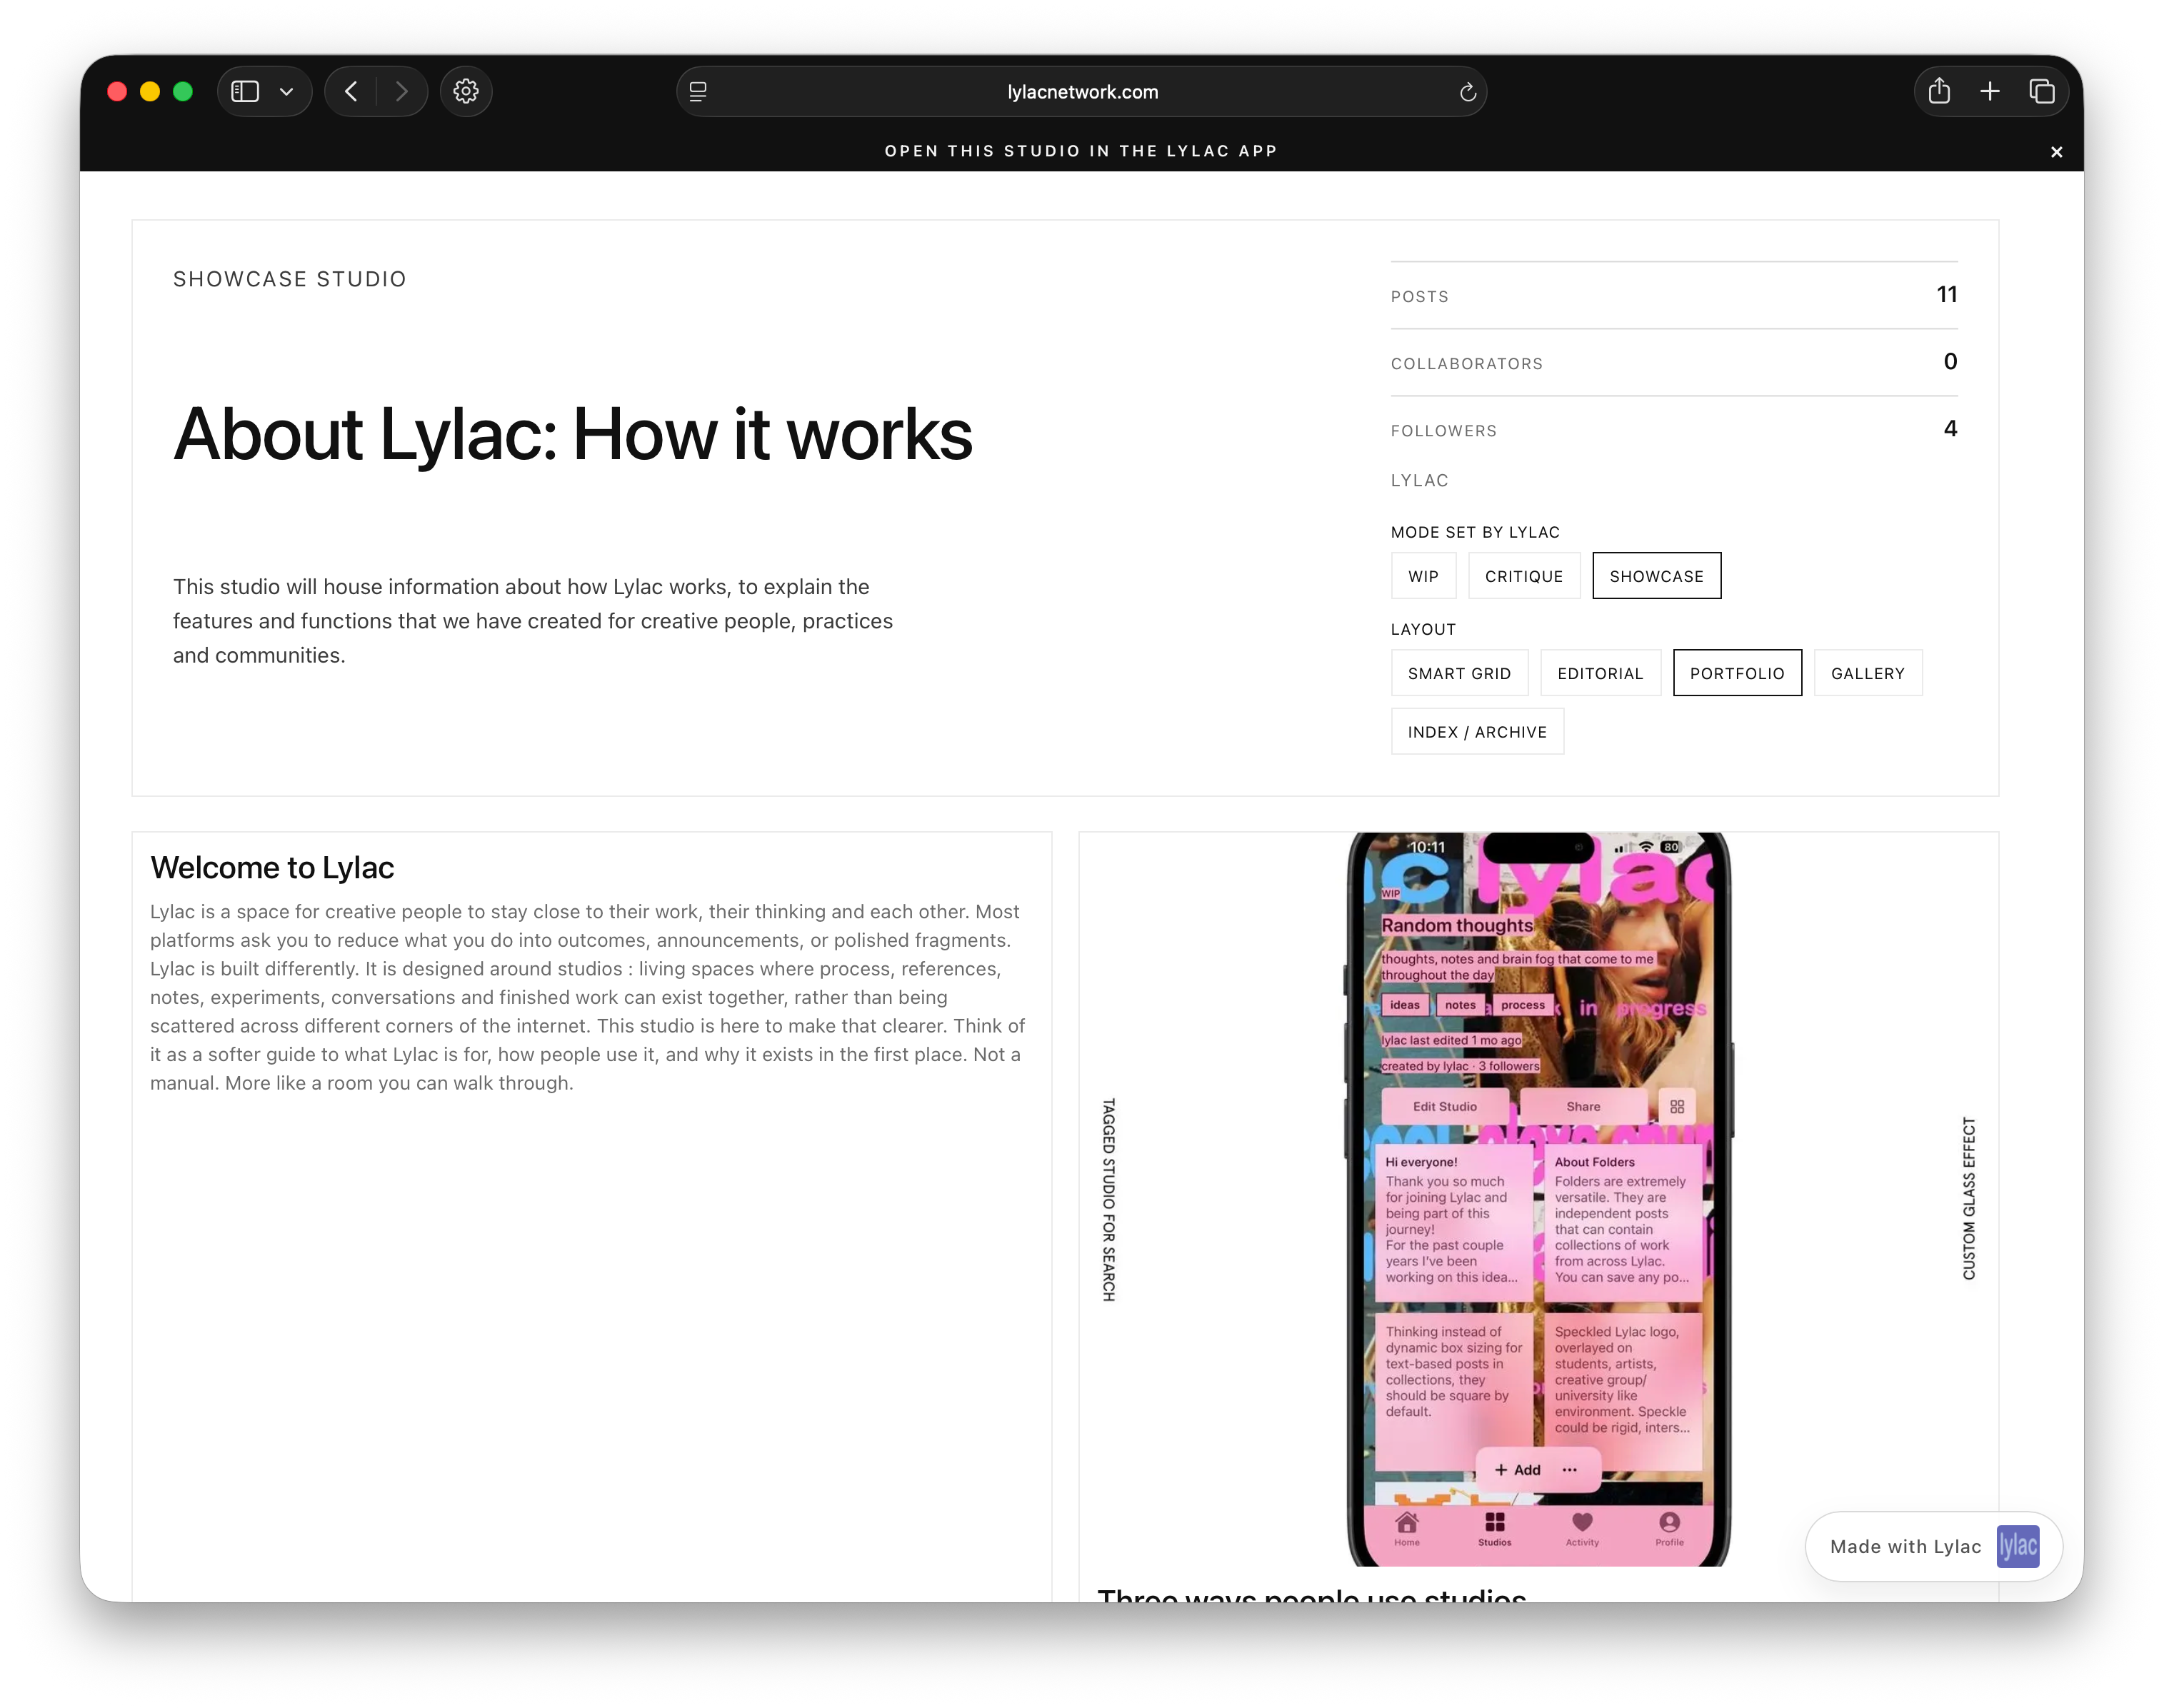2164x1708 pixels.
Task: Select the Gallery layout option
Action: (x=1868, y=673)
